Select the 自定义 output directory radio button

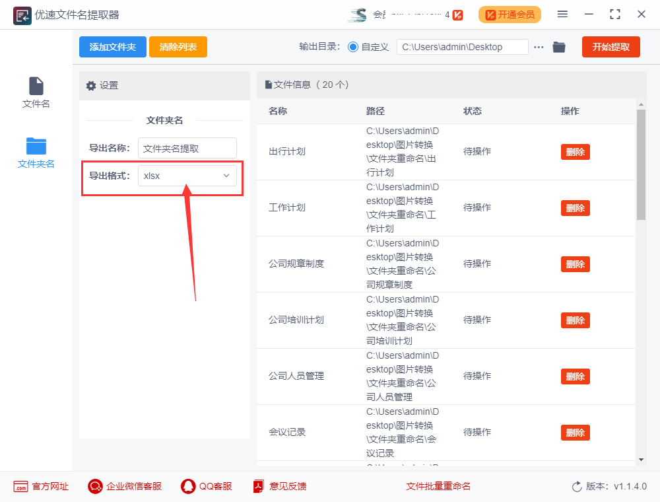[355, 47]
